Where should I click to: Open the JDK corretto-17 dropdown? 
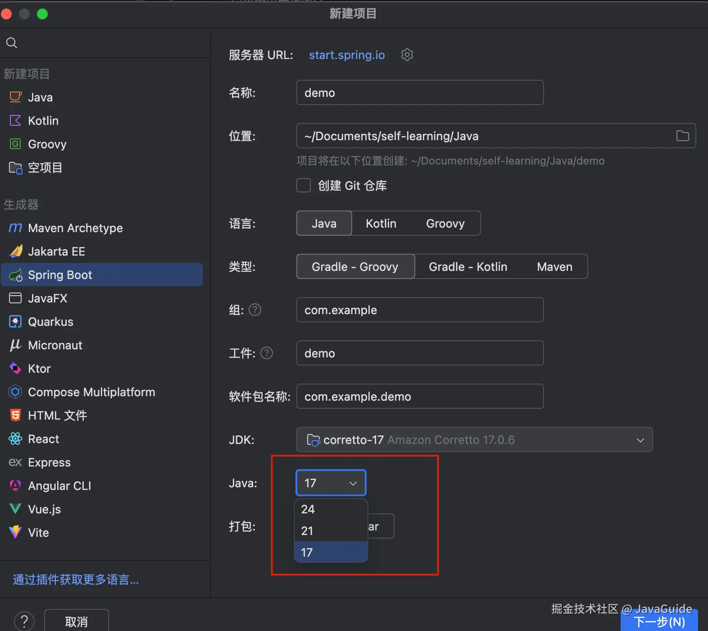point(474,439)
